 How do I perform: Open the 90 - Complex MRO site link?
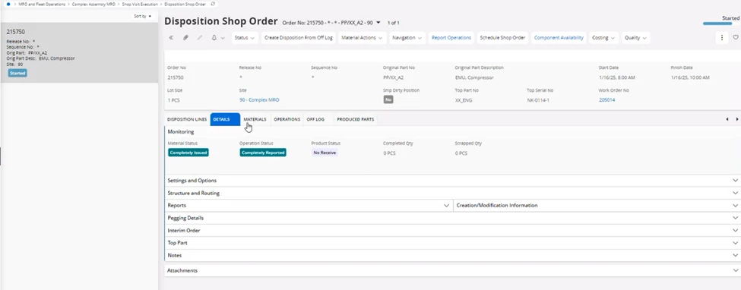pos(259,100)
